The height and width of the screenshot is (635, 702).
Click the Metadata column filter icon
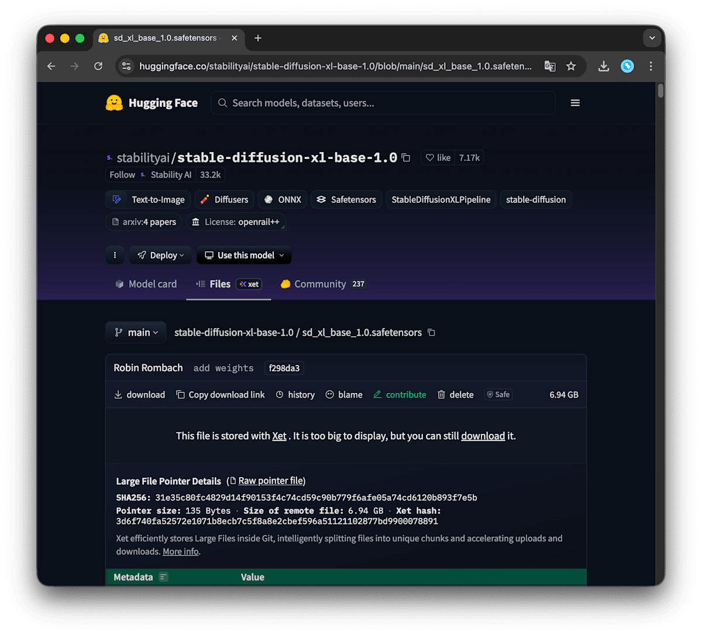(x=164, y=577)
